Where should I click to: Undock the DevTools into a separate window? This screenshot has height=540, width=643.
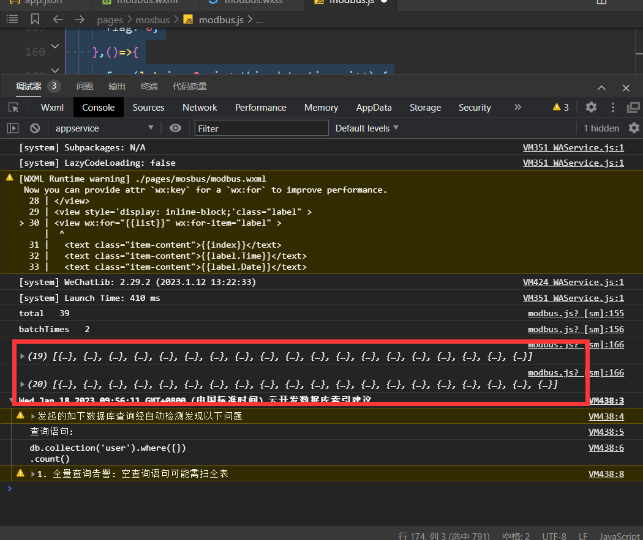633,107
